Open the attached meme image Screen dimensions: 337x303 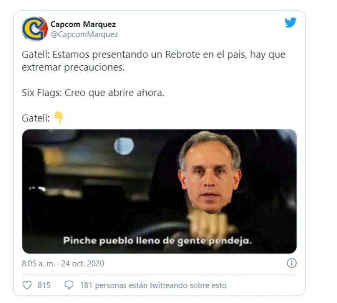[x=159, y=191]
